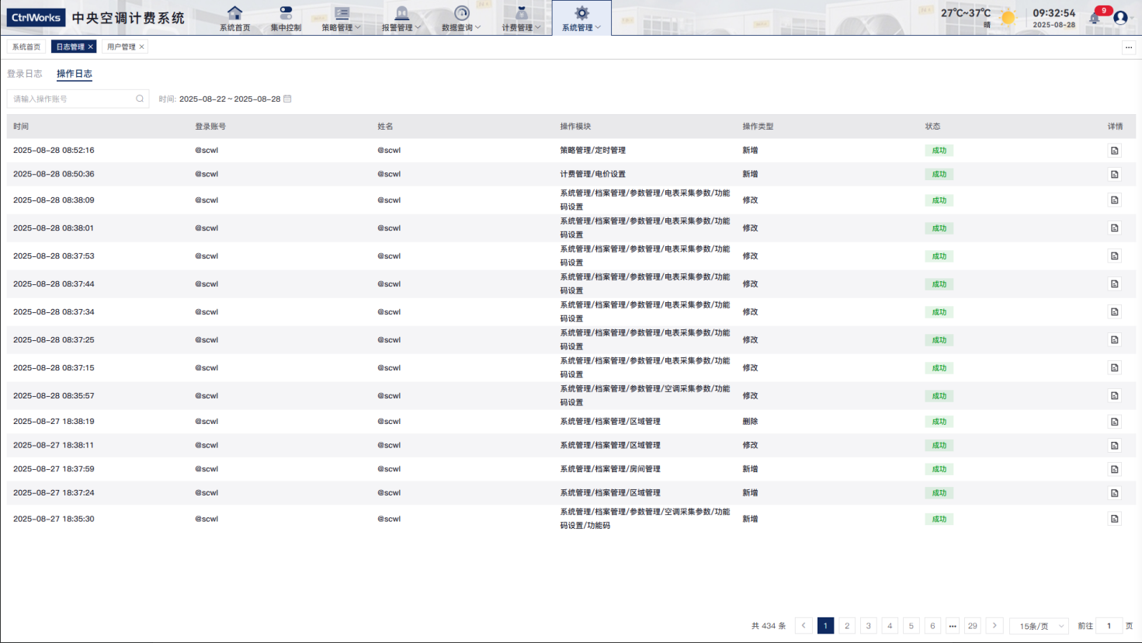Switch to the 用户管理 page tab

(x=121, y=47)
